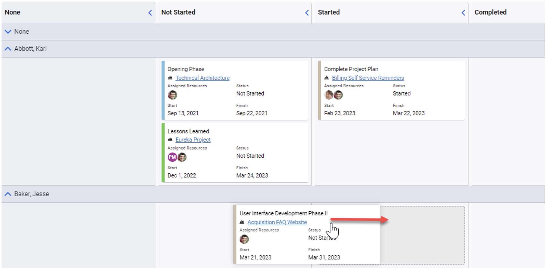Click the purple PM avatar in Lessons Learned

point(172,157)
